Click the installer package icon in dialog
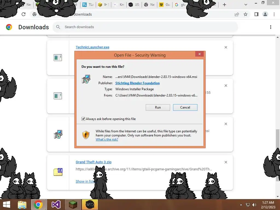280x210 pixels. point(86,79)
